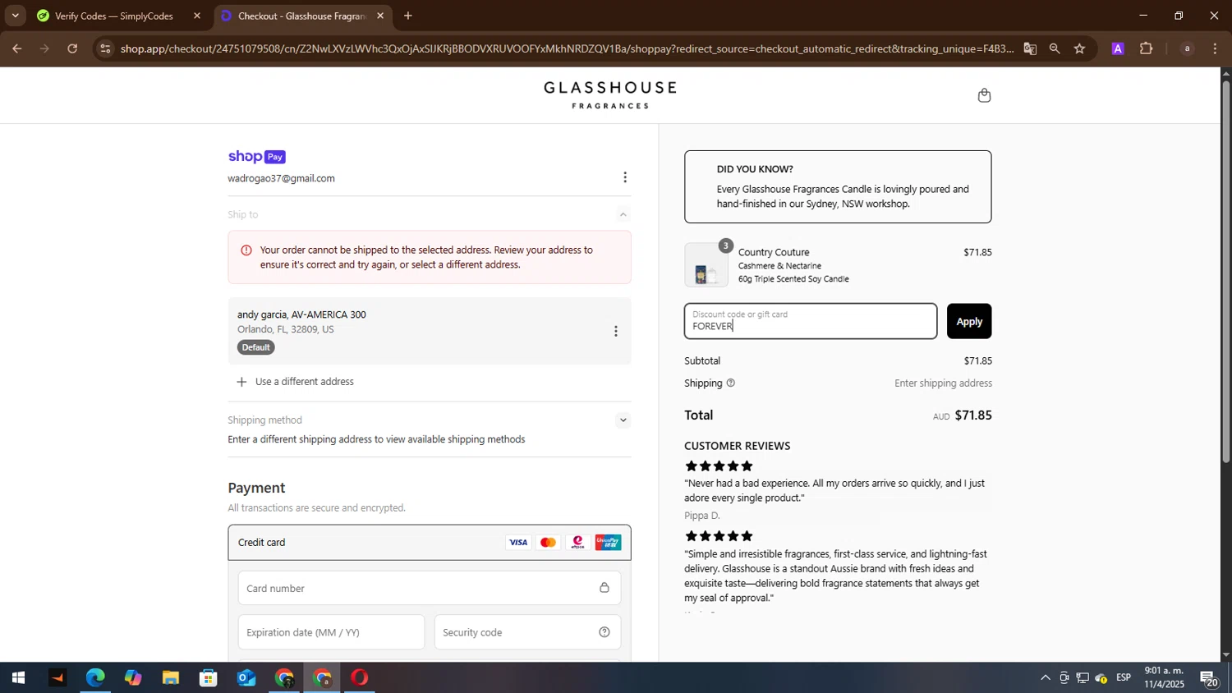Viewport: 1232px width, 693px height.
Task: Click ESP language indicator
Action: pyautogui.click(x=1124, y=677)
